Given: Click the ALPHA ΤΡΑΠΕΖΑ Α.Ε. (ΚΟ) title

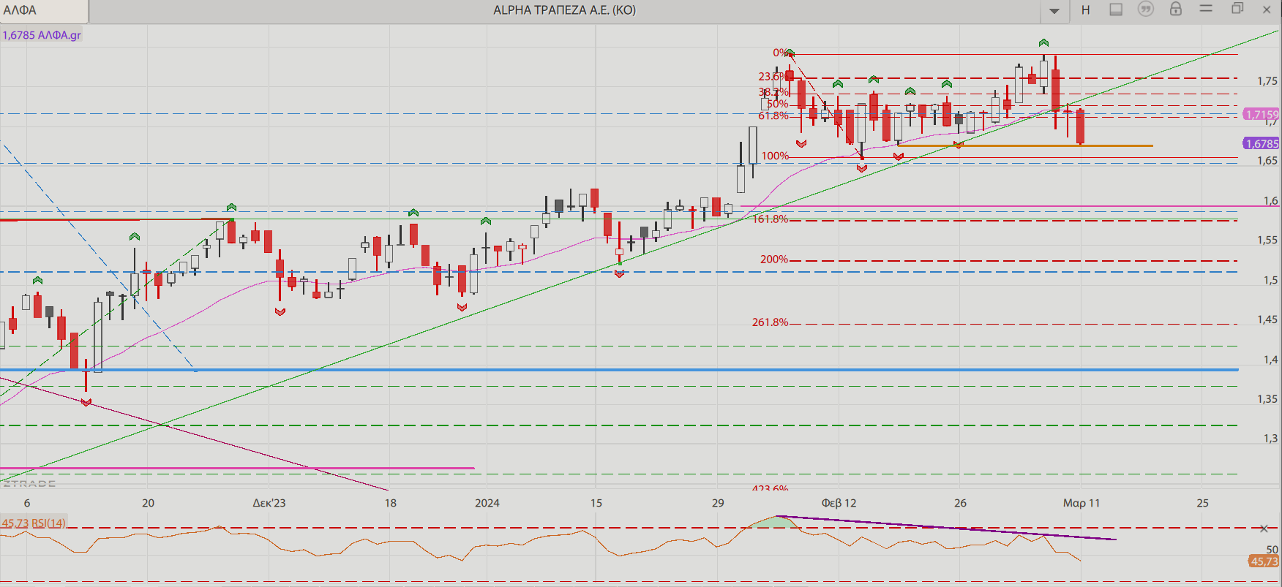Looking at the screenshot, I should (564, 10).
